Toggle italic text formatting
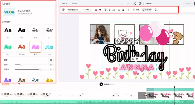 (109, 10)
